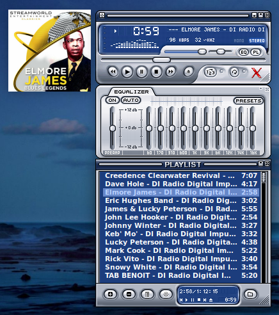The image size is (279, 315).
Task: Click the playlist mini eject button
Action: pyautogui.click(x=211, y=300)
